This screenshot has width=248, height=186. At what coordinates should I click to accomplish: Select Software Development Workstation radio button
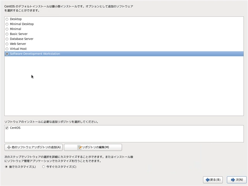[7, 54]
